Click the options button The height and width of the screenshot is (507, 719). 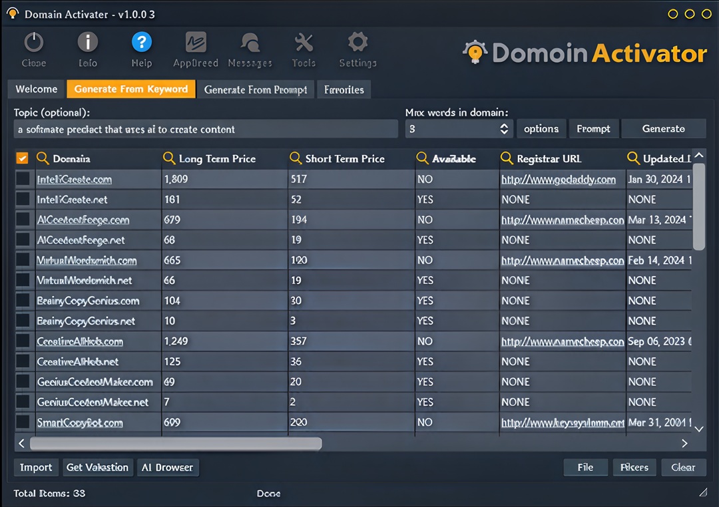541,129
